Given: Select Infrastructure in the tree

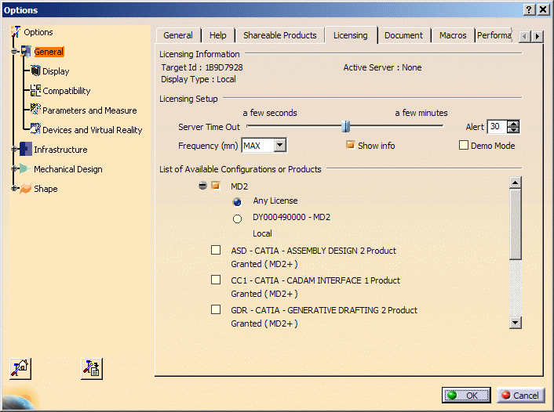Looking at the screenshot, I should pos(60,150).
